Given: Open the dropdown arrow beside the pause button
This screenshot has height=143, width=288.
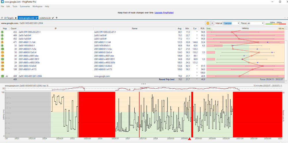Looking at the screenshot, I should [212, 23].
